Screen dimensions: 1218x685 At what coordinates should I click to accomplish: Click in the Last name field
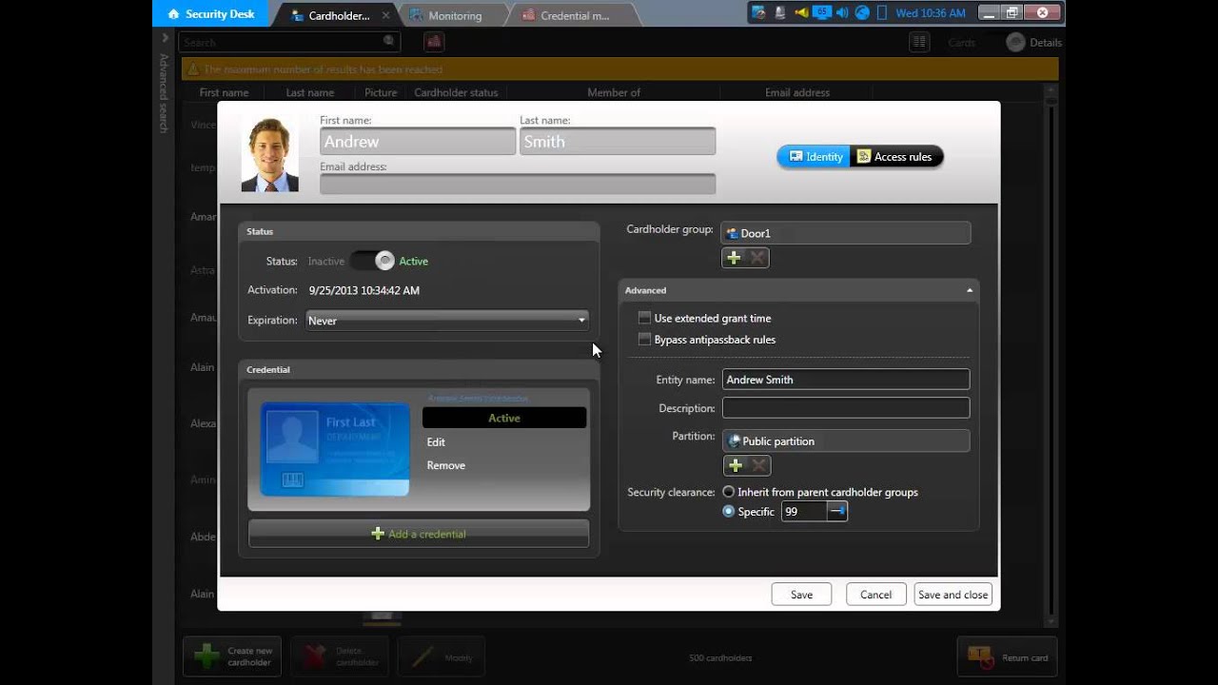618,142
